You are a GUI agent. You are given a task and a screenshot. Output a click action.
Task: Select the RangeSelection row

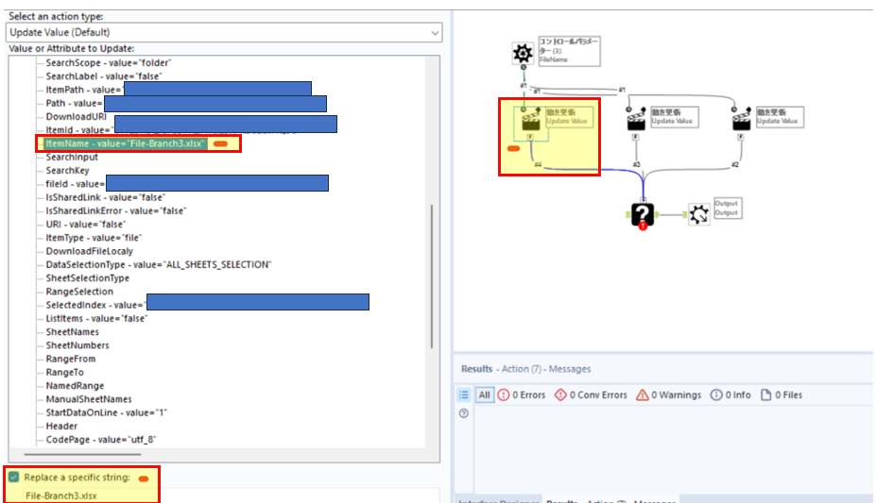79,292
